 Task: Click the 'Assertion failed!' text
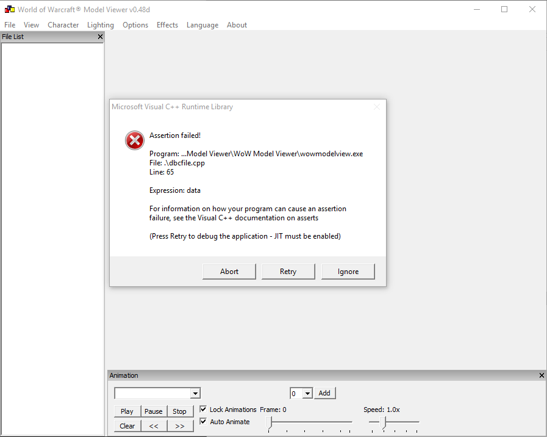point(175,135)
